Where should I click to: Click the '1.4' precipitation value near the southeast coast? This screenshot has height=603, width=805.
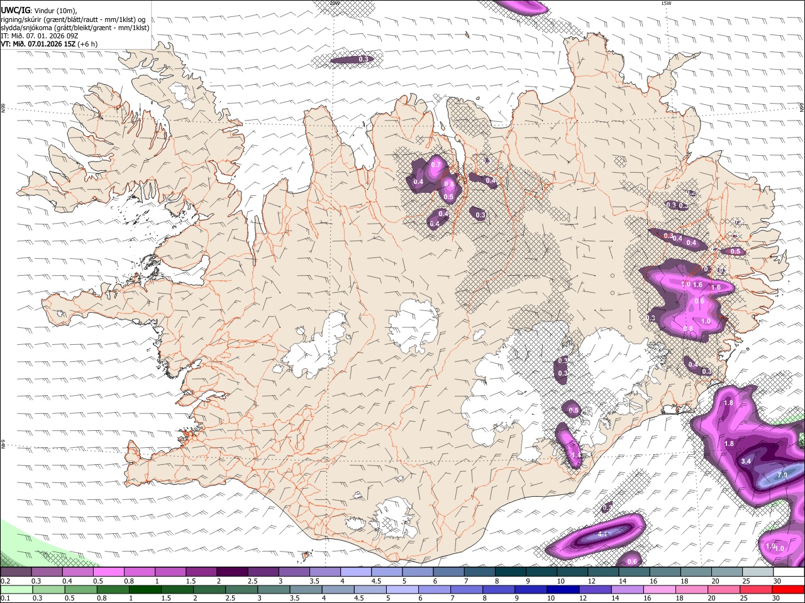pyautogui.click(x=576, y=455)
